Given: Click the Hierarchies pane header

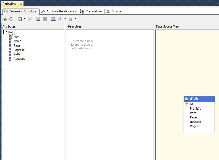Looking at the screenshot, I should pos(110,26).
